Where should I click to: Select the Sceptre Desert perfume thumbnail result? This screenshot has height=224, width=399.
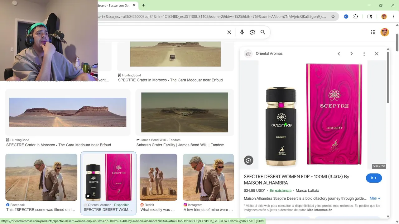[x=108, y=177]
